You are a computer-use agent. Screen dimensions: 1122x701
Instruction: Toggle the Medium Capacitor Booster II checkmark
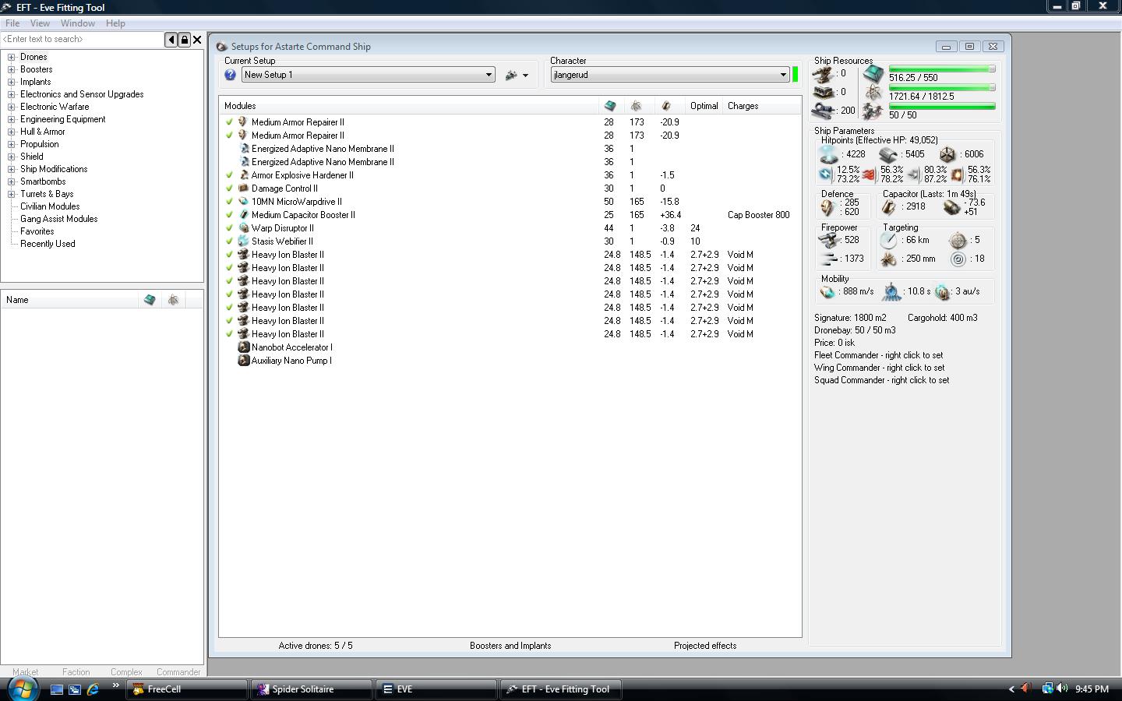click(229, 215)
